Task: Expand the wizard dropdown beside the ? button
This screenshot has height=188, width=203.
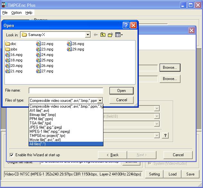Action: tap(157, 136)
